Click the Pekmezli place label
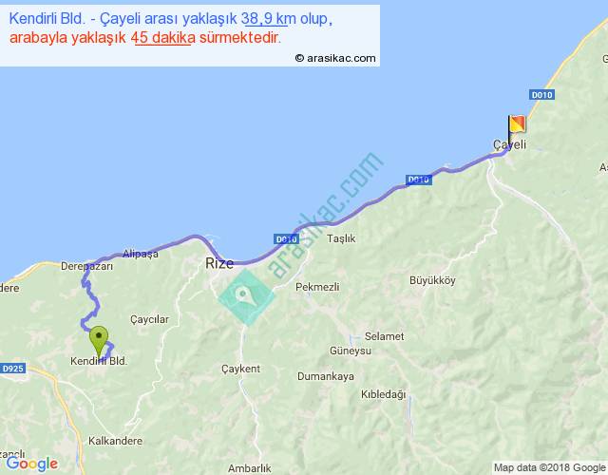The height and width of the screenshot is (475, 608). 317,286
